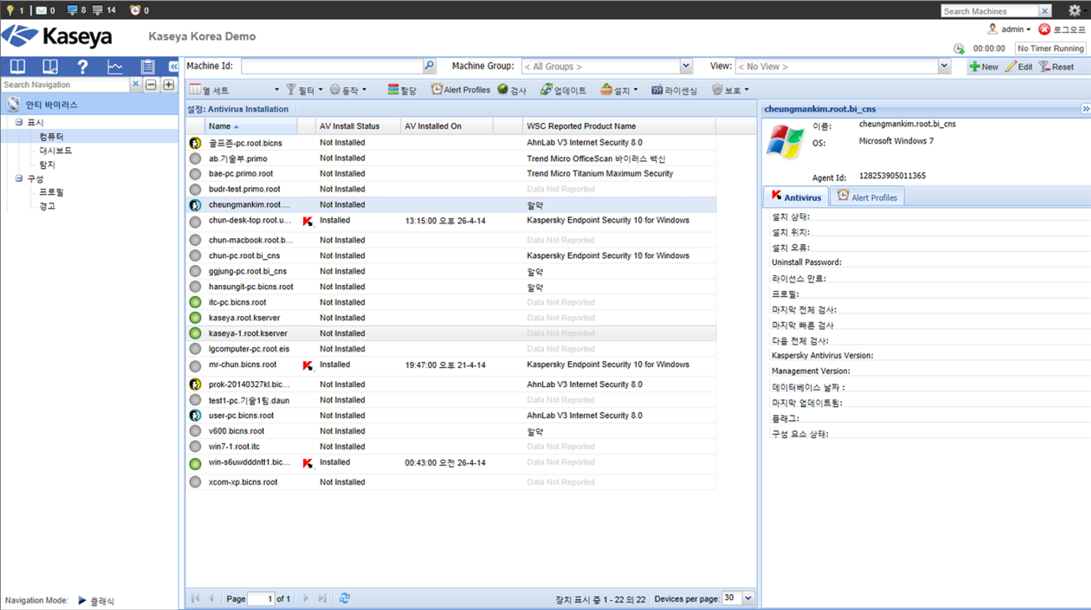Open the Machine Group dropdown
1091x610 pixels.
click(686, 66)
